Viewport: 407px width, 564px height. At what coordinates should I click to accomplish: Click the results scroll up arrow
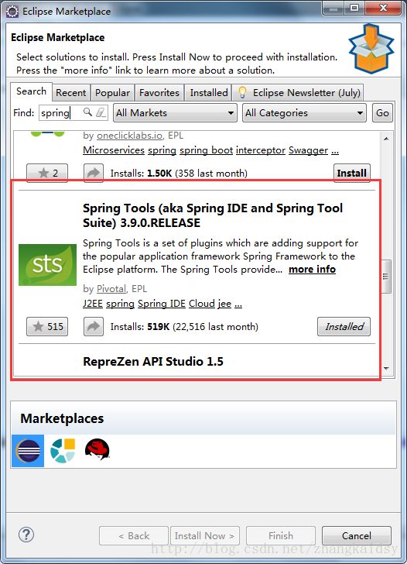tap(386, 139)
